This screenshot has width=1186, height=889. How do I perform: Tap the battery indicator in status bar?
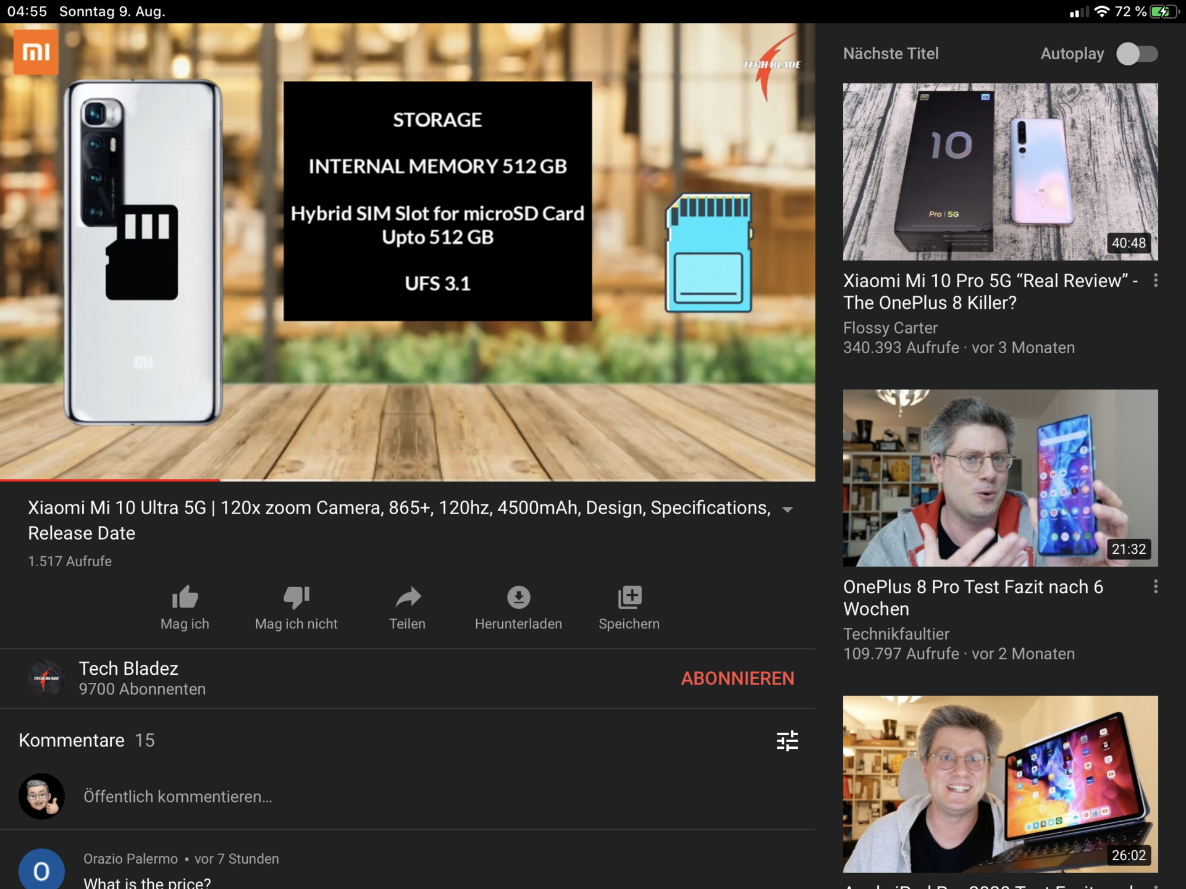[x=1164, y=12]
